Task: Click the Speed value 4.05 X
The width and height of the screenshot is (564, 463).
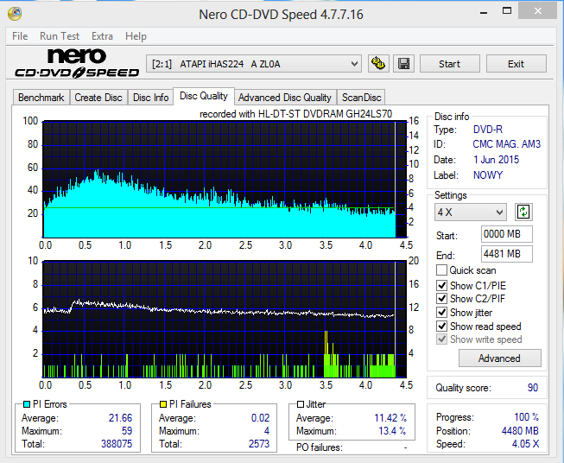Action: pyautogui.click(x=525, y=444)
